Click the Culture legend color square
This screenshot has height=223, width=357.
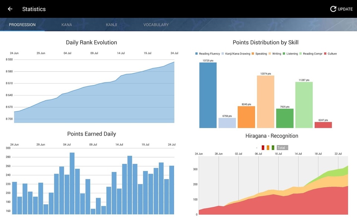pyautogui.click(x=325, y=54)
